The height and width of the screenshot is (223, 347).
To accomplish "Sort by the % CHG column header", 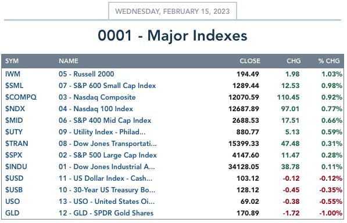I will click(x=329, y=61).
